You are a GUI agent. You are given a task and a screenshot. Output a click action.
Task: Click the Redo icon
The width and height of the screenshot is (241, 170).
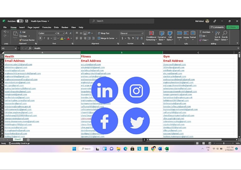click(x=5, y=36)
